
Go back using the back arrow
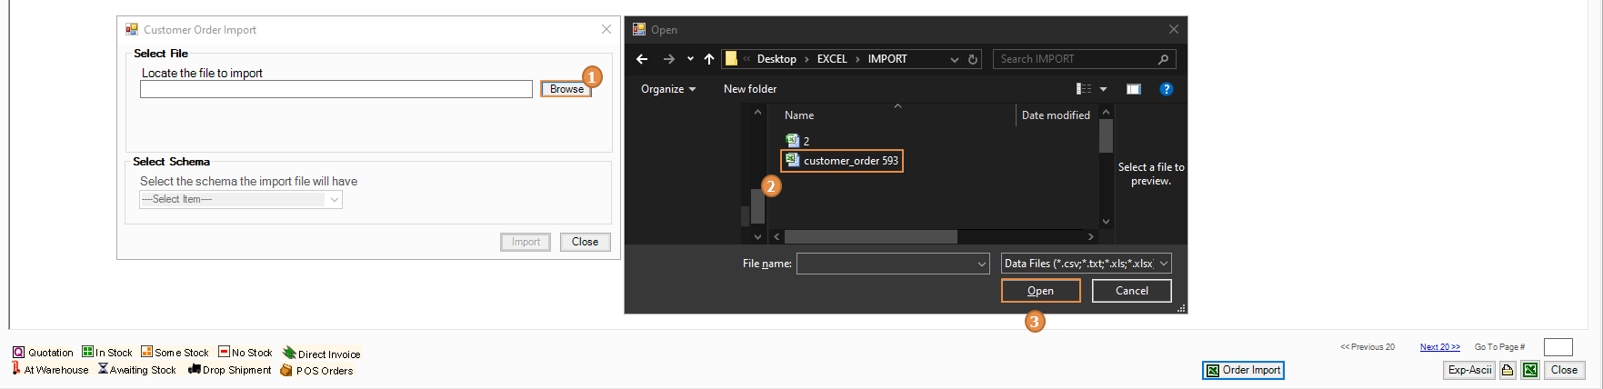[642, 59]
